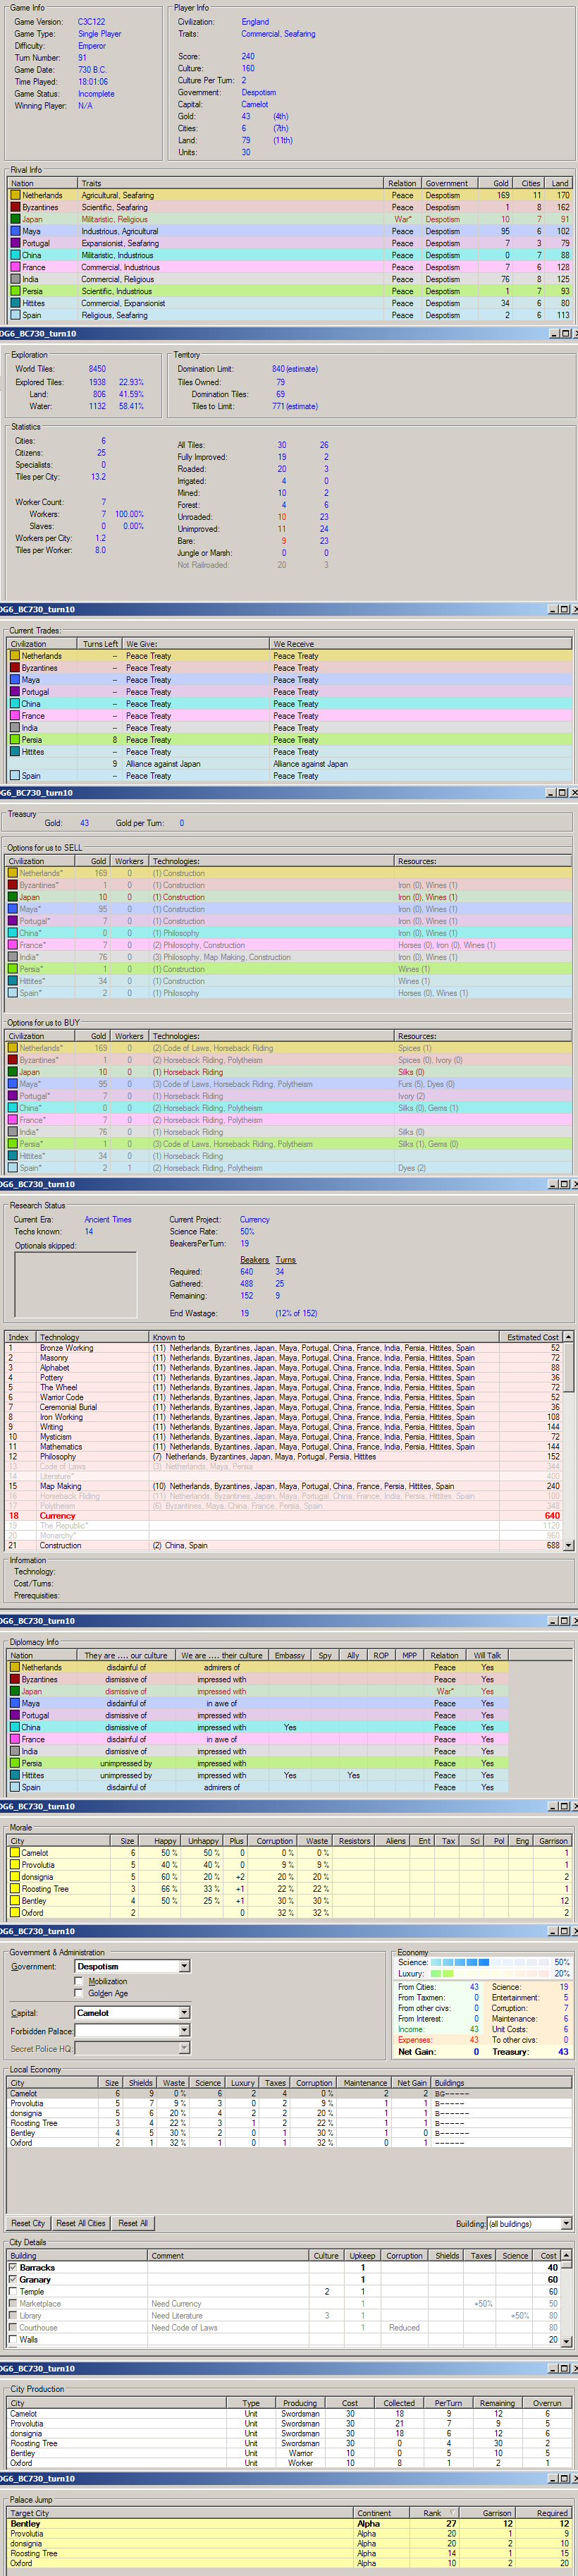Select Oxford row in City Production table
Viewport: 578px width, 2576px height.
point(289,2463)
